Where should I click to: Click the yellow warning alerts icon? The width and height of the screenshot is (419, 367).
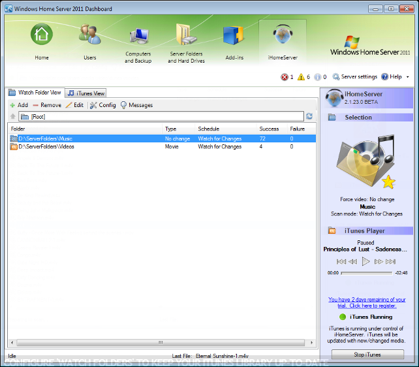(x=301, y=77)
